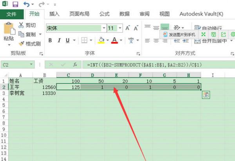The width and height of the screenshot is (235, 161).
Task: Click the Undo arrow icon
Action: point(26,4)
